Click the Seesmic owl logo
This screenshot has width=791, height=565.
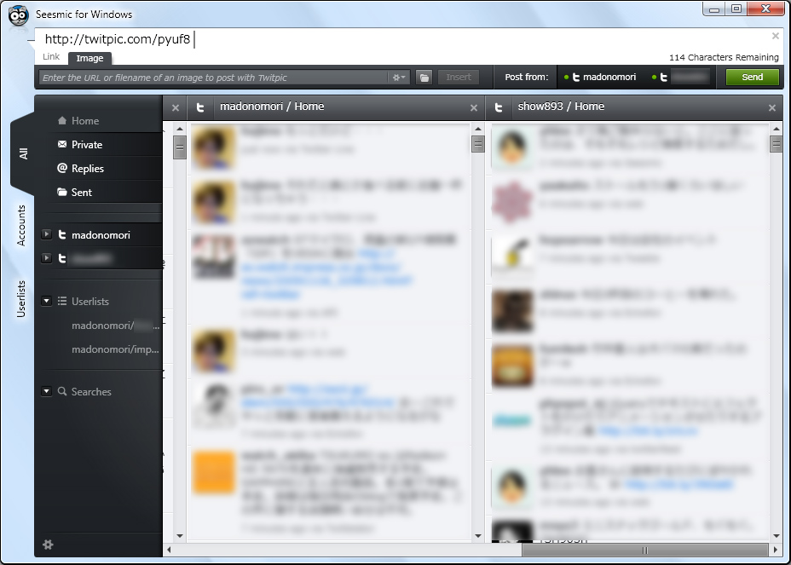click(x=18, y=14)
